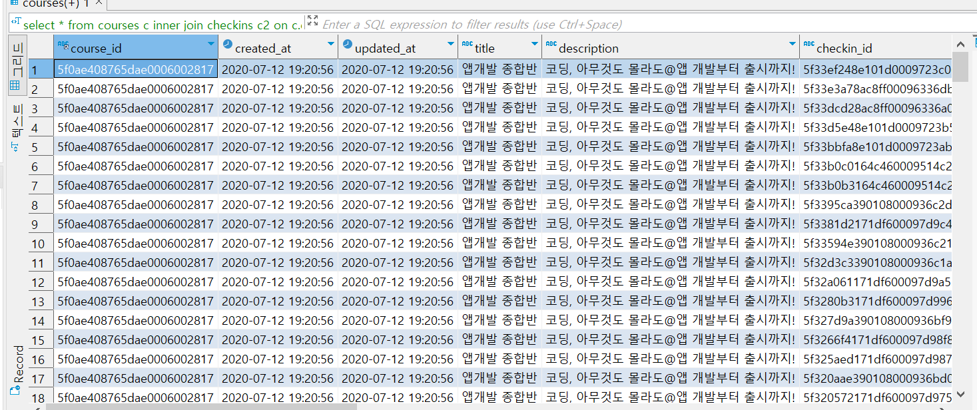The height and width of the screenshot is (410, 977).
Task: Click the created_at cell in row 3
Action: (278, 108)
